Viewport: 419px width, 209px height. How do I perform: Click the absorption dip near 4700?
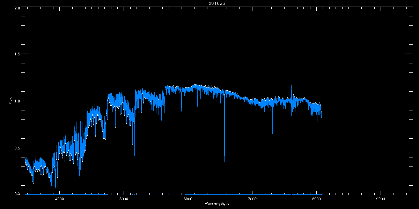(x=104, y=138)
